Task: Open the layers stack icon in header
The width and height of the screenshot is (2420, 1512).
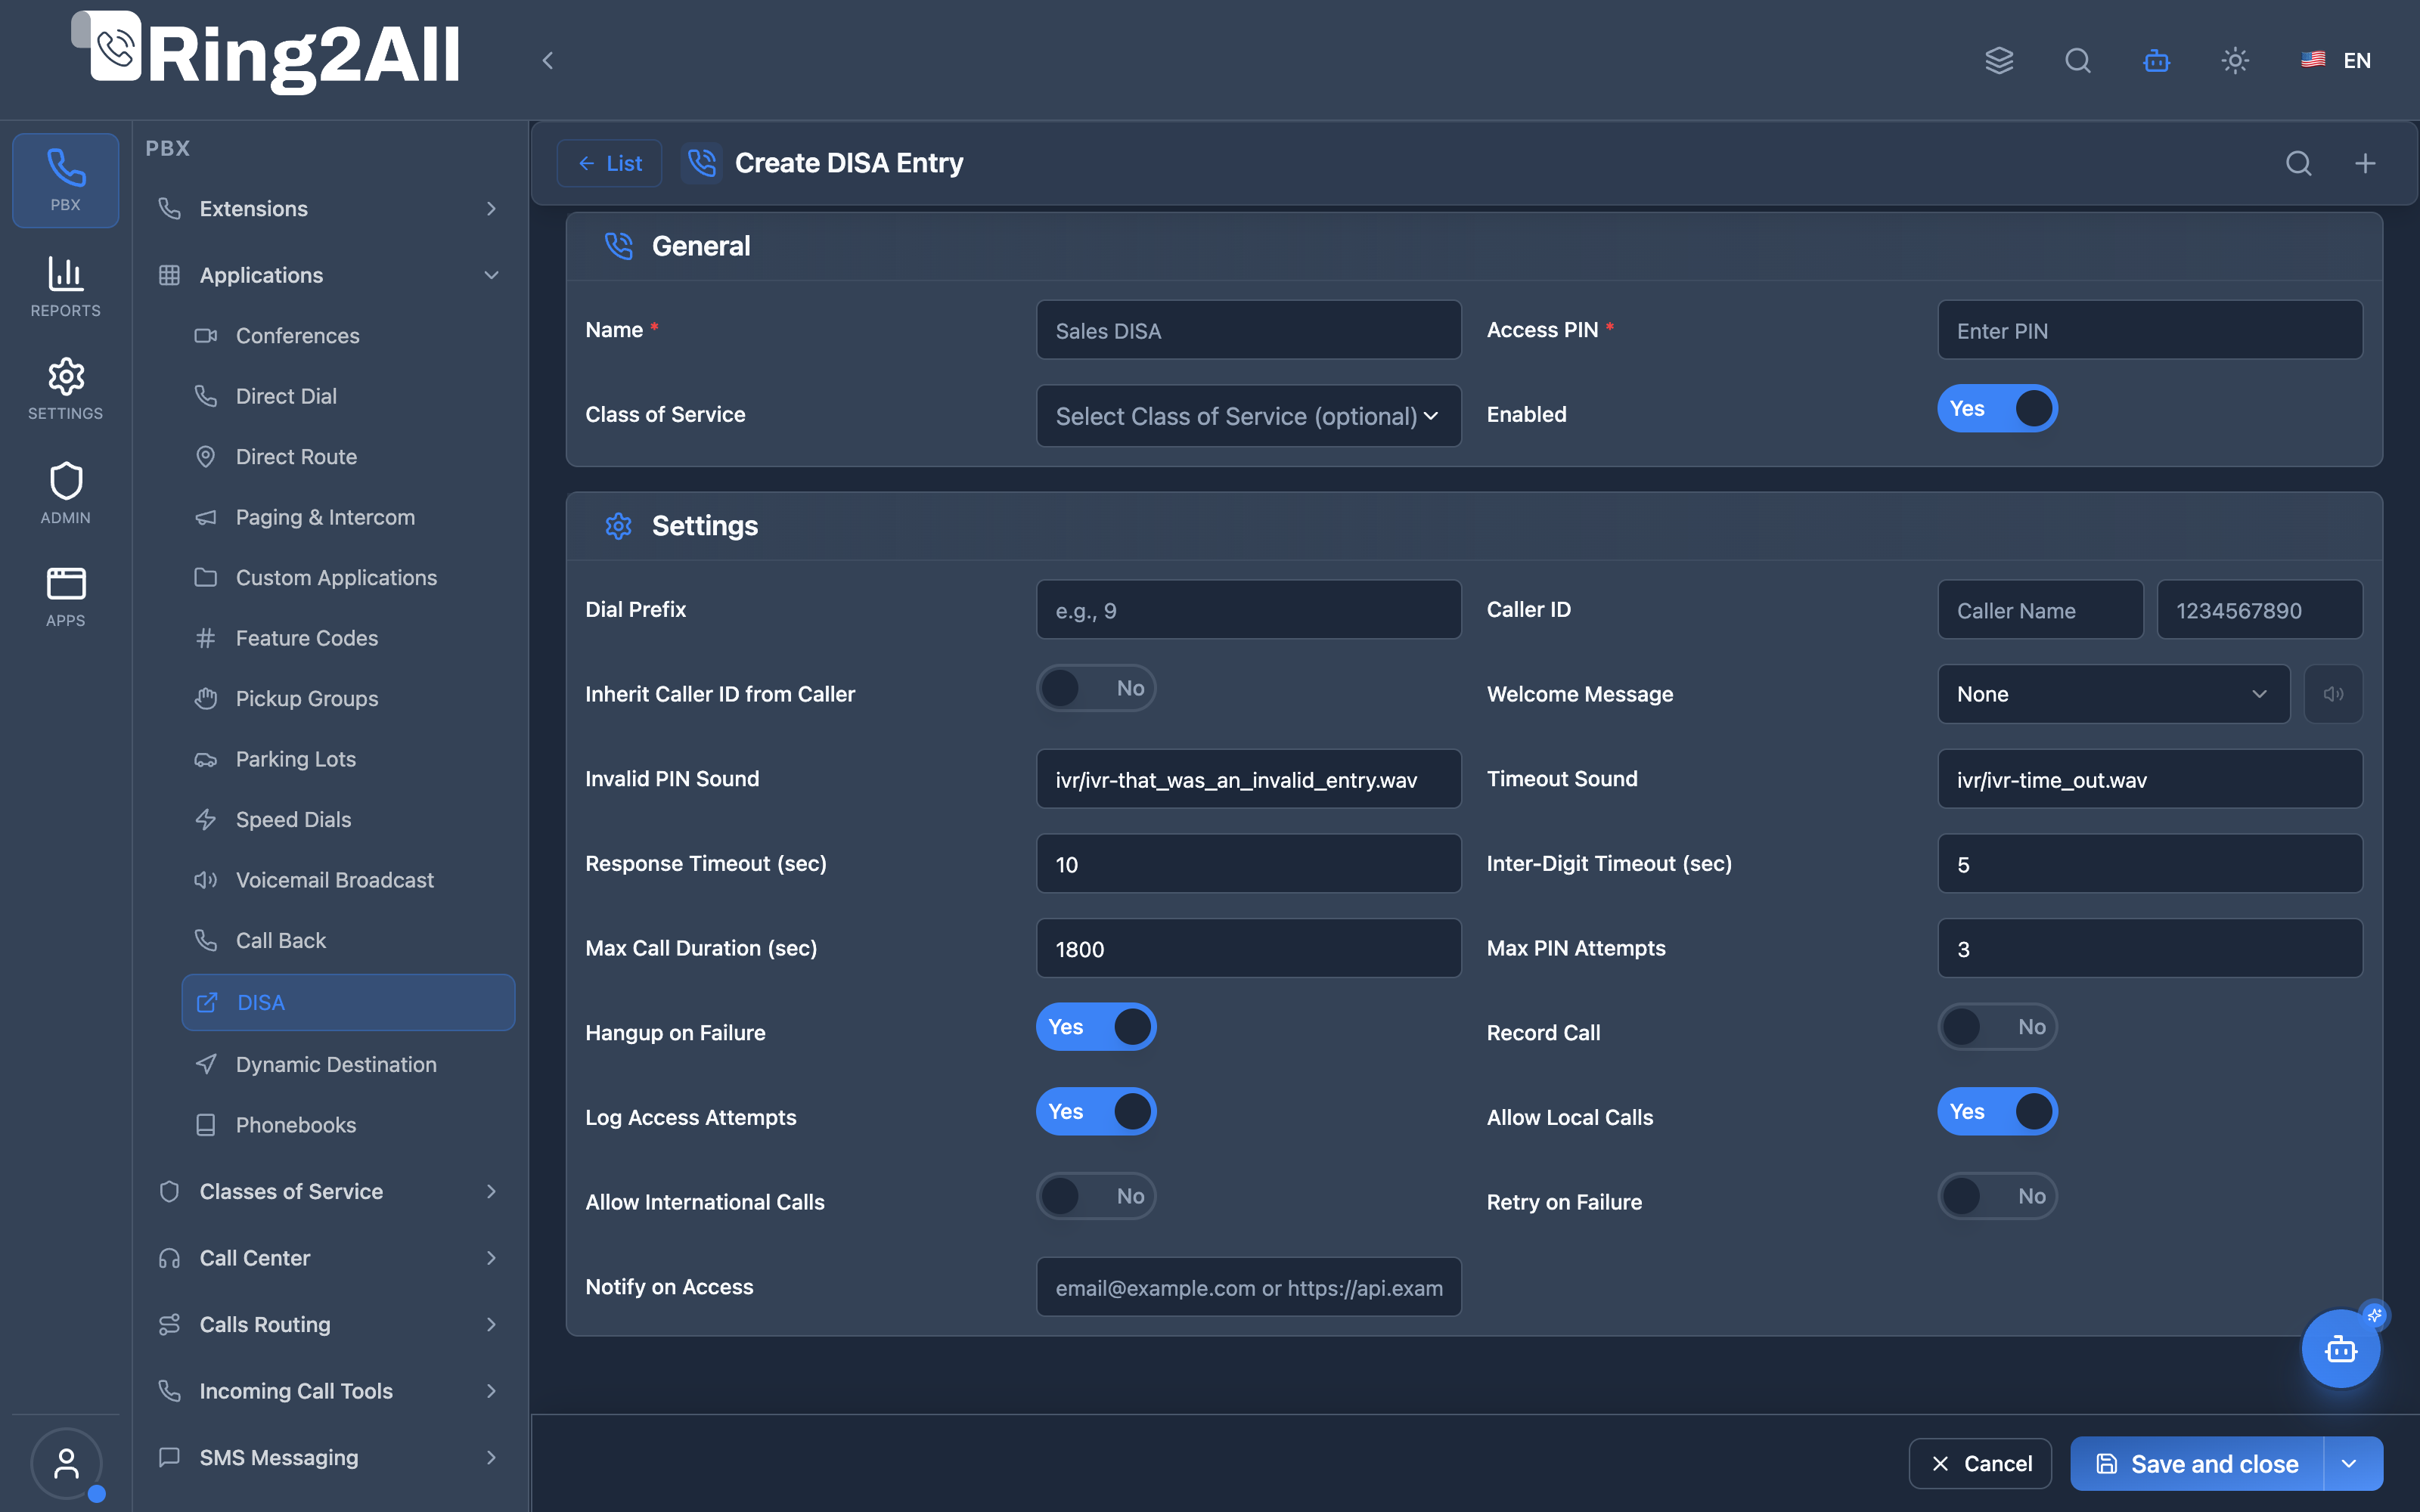Action: click(1999, 61)
